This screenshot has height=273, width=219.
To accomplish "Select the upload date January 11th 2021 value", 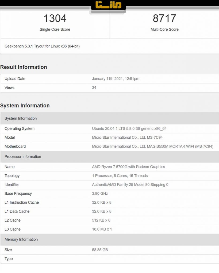I will (x=116, y=79).
